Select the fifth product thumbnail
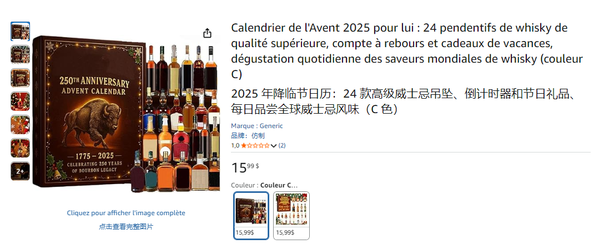Viewport: 594px width, 244px height. (x=20, y=124)
